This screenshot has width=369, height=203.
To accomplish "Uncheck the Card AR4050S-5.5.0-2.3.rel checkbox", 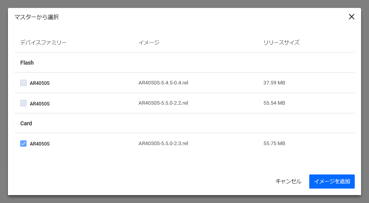I will point(23,144).
